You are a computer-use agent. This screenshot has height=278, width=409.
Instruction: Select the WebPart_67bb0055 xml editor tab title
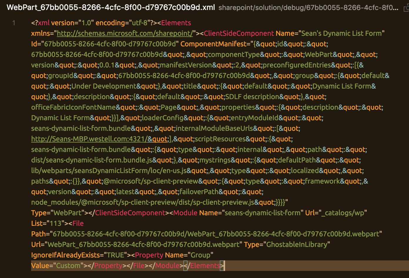click(x=110, y=7)
